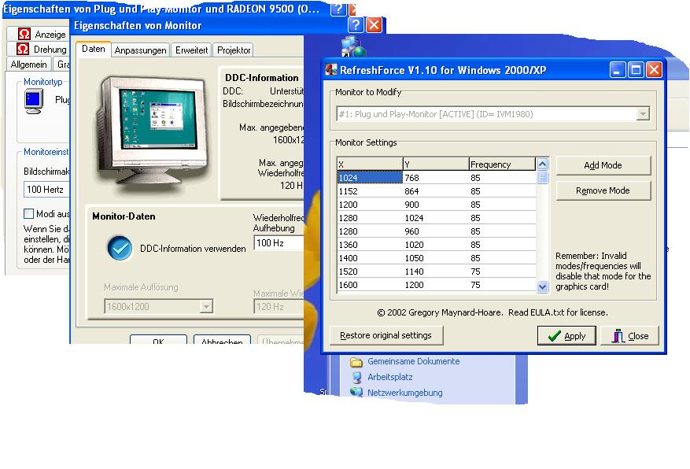Click the 100 Hz refresh rate field
This screenshot has height=469, width=690.
[x=279, y=243]
